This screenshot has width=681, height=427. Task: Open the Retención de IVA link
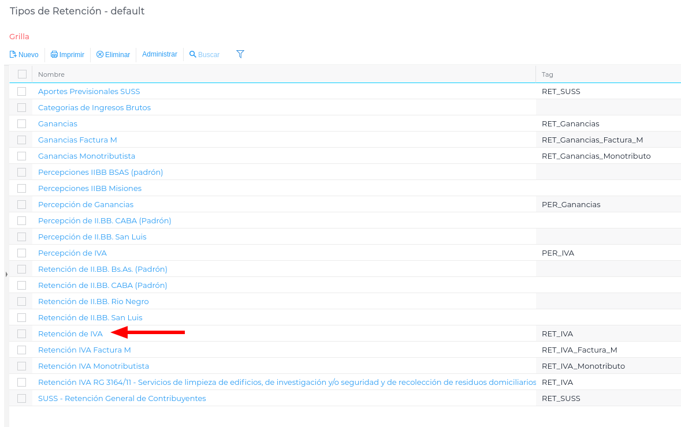click(x=70, y=334)
